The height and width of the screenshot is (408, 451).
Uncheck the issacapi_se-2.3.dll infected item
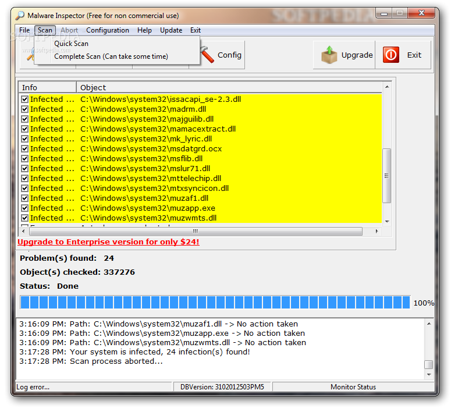tap(25, 100)
